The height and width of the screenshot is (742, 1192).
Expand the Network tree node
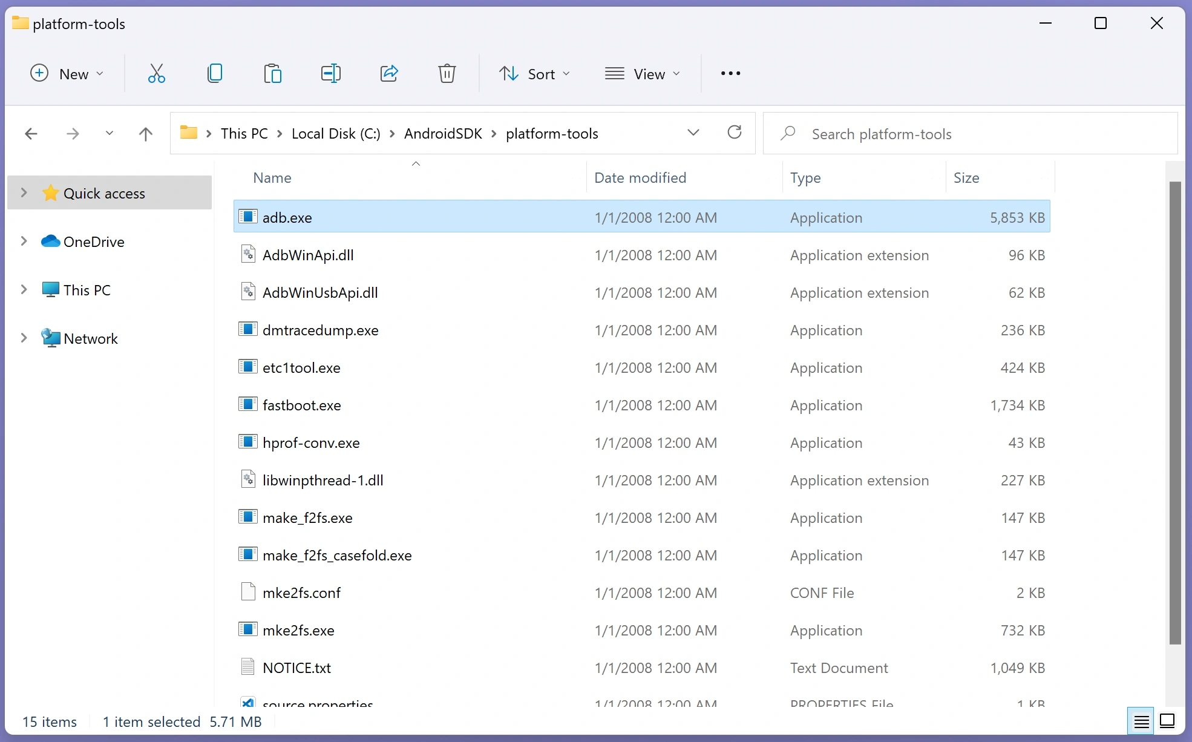24,338
